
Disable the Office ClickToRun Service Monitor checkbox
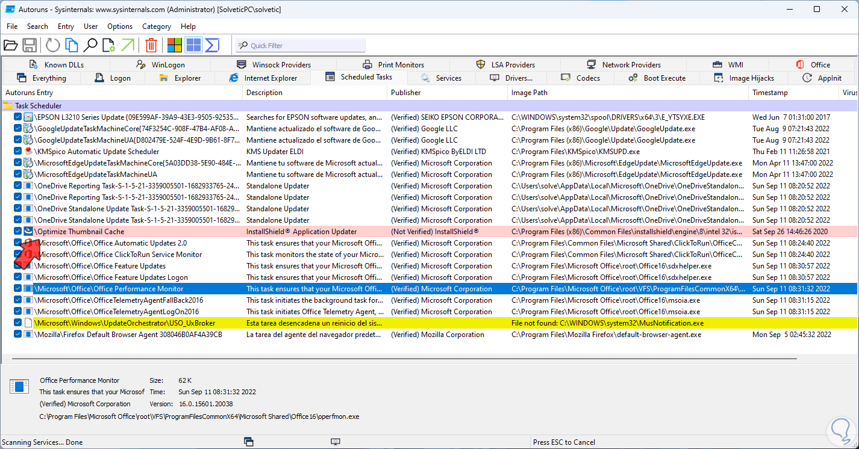click(18, 255)
